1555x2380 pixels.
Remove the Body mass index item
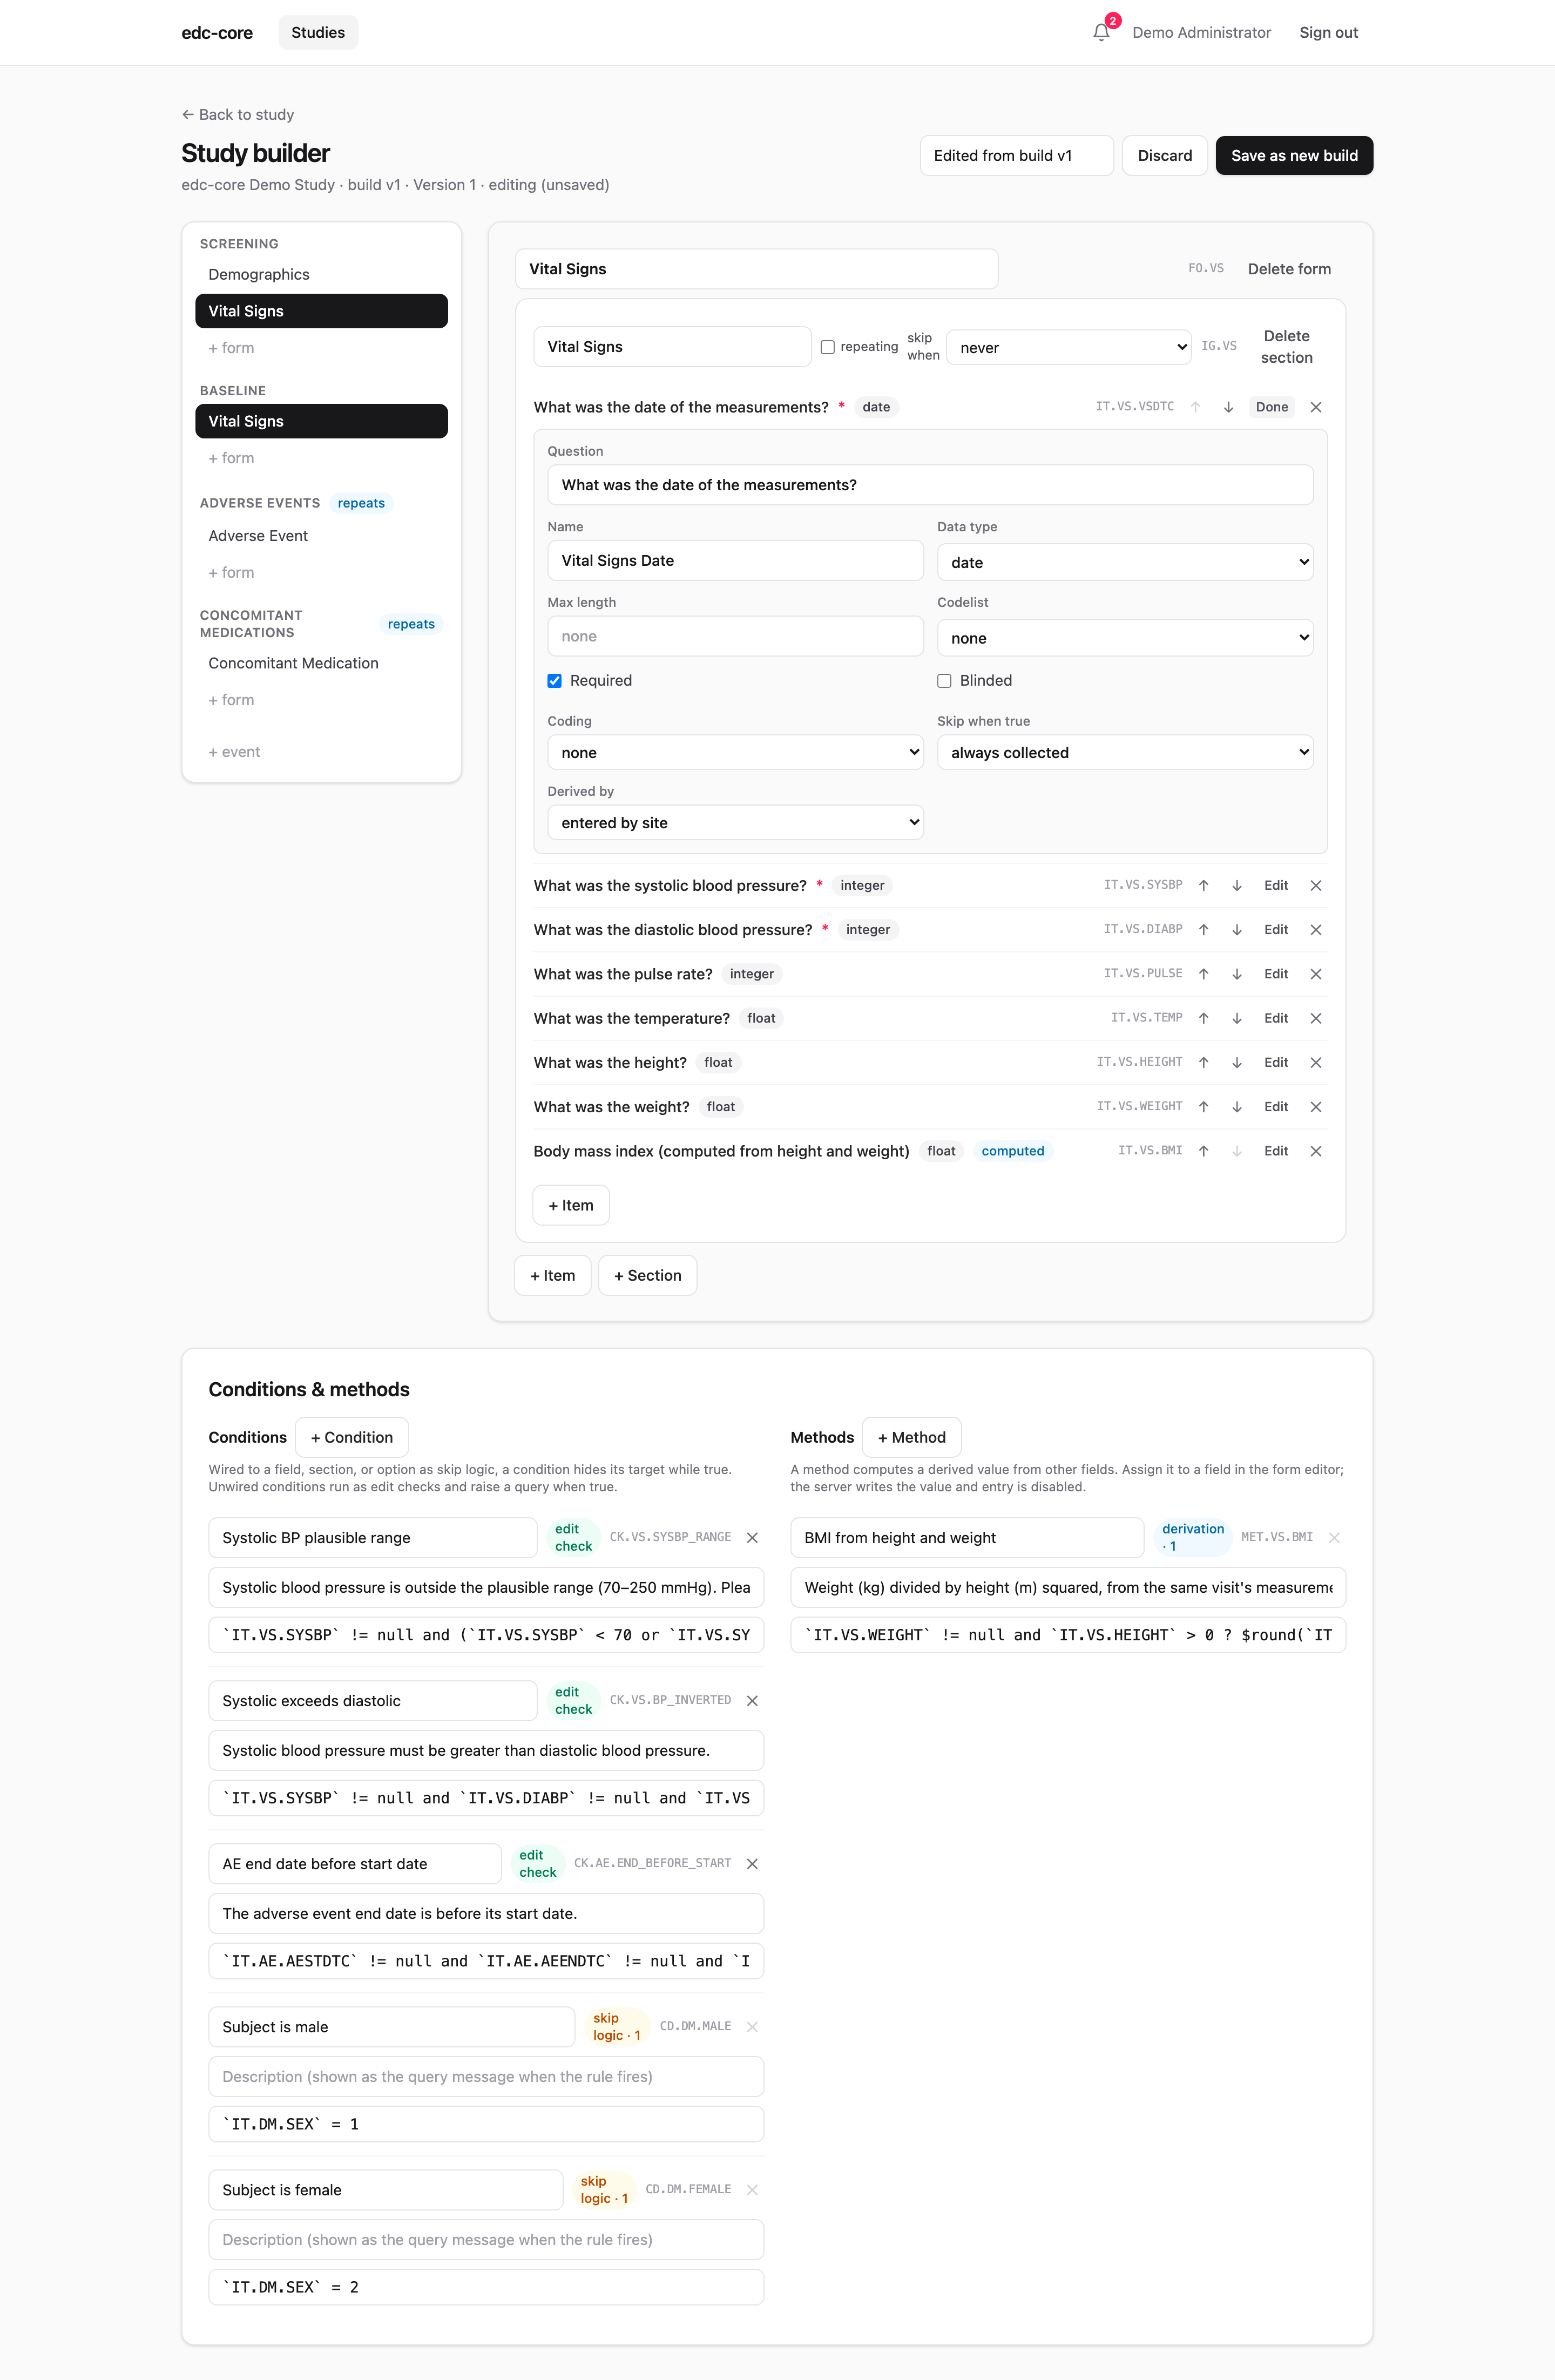pyautogui.click(x=1316, y=1150)
